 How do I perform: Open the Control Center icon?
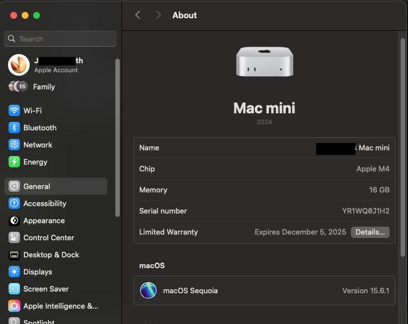[x=14, y=238]
